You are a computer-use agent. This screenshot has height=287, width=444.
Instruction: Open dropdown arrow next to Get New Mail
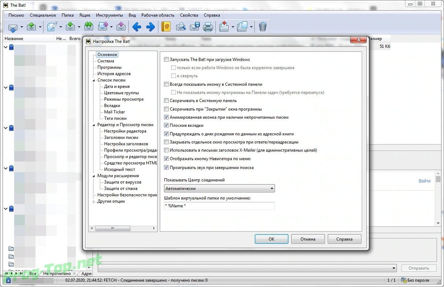coord(21,27)
